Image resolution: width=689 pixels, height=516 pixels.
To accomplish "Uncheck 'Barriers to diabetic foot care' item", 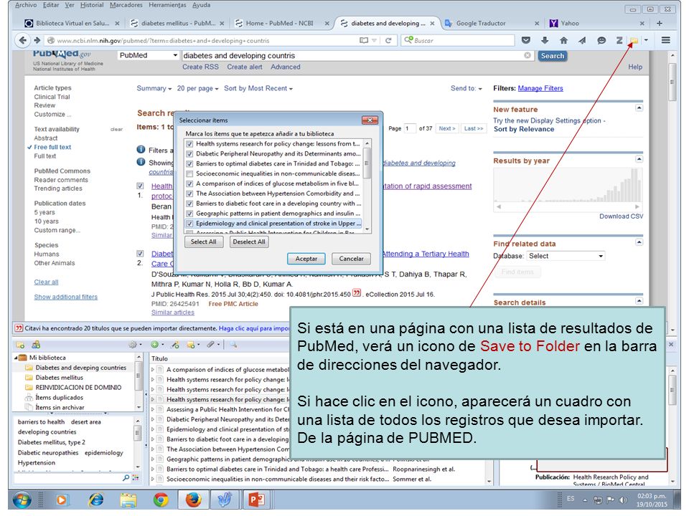I will [189, 204].
